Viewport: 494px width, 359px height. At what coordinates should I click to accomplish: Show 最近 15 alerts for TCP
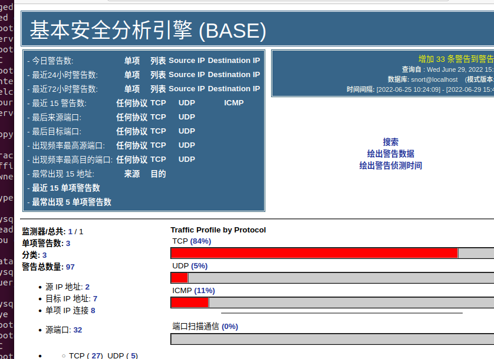[x=158, y=103]
